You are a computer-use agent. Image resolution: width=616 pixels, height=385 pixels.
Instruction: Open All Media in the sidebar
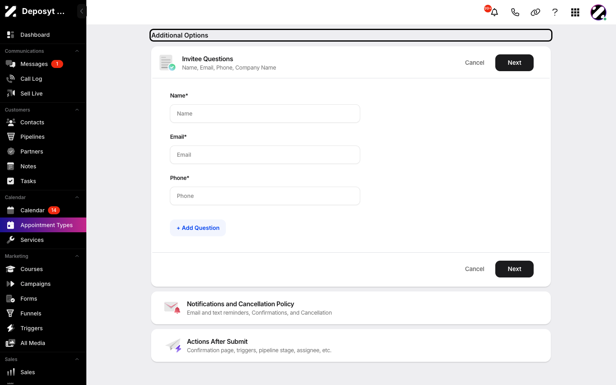pyautogui.click(x=43, y=343)
